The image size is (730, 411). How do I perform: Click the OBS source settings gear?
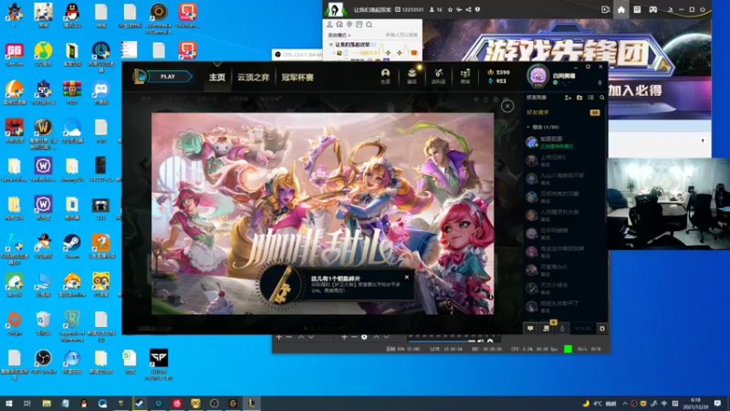(364, 336)
